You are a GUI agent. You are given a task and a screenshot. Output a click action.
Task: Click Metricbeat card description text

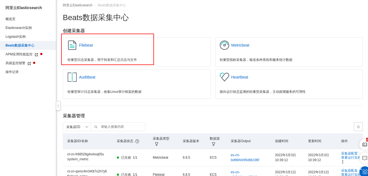(x=256, y=60)
